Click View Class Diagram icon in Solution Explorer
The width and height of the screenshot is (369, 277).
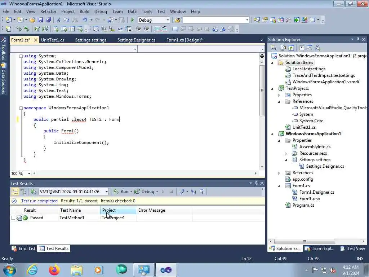point(317,48)
